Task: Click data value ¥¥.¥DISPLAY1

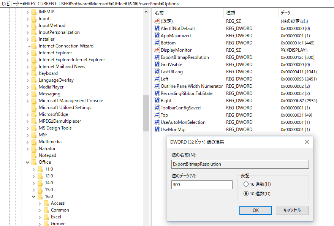Action: pos(294,50)
